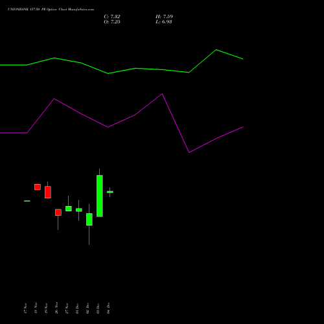Click the 03 Dec date label
The width and height of the screenshot is (324, 324).
point(98,308)
